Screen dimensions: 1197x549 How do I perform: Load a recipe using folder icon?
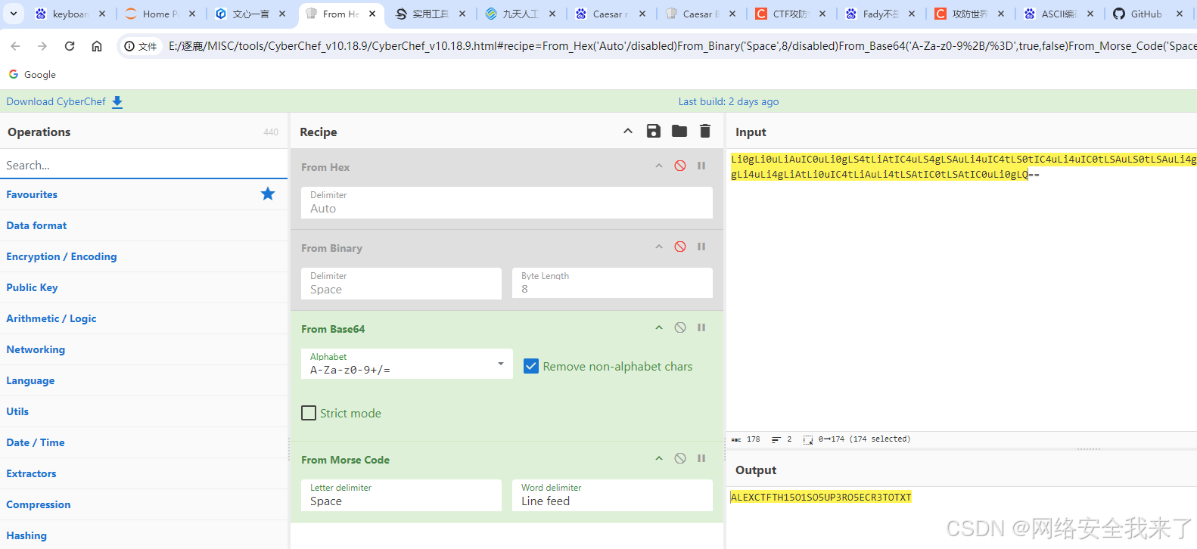tap(679, 132)
